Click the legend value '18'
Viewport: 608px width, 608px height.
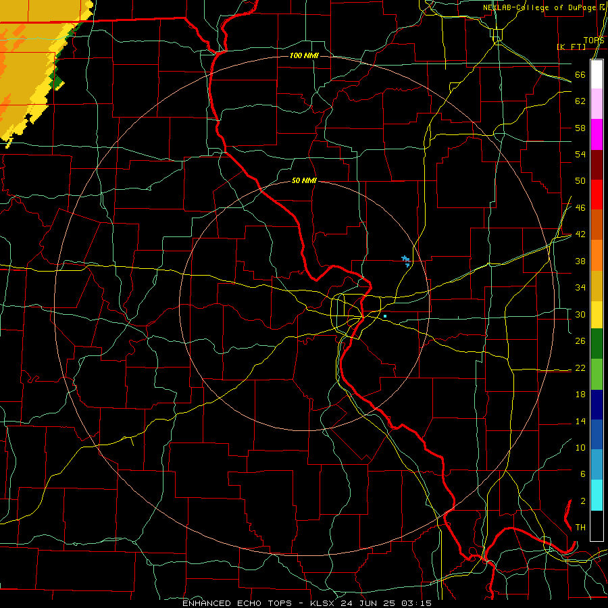(x=580, y=395)
